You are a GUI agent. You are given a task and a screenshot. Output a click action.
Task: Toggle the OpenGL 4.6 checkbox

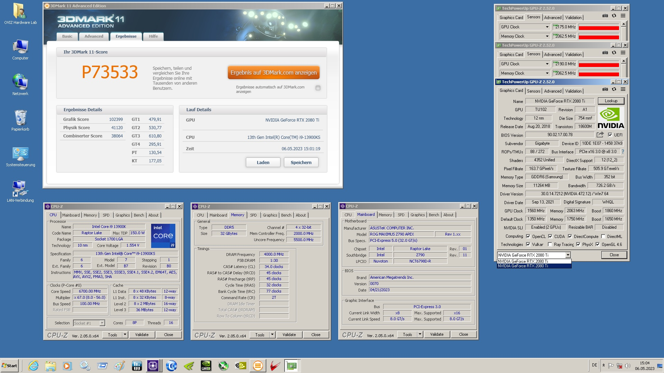tap(598, 244)
